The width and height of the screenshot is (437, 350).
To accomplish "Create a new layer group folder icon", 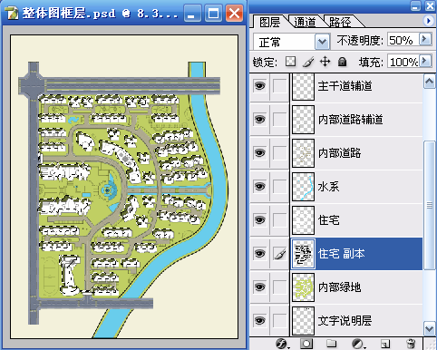I will pyautogui.click(x=331, y=344).
